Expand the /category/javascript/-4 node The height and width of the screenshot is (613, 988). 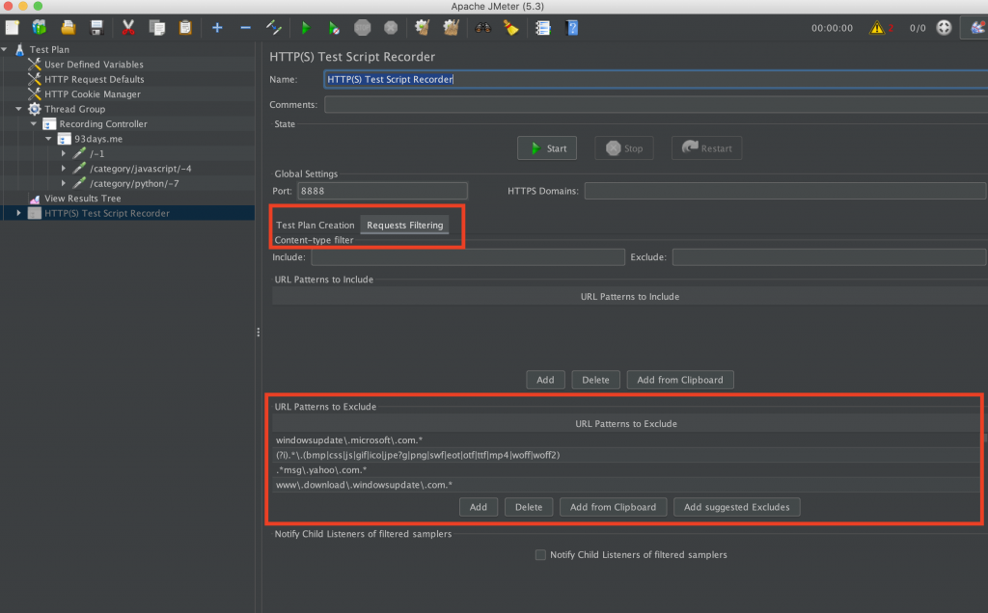click(x=64, y=169)
